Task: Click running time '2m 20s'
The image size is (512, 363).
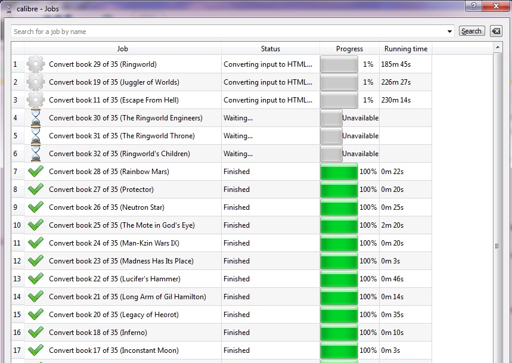Action: pyautogui.click(x=392, y=225)
